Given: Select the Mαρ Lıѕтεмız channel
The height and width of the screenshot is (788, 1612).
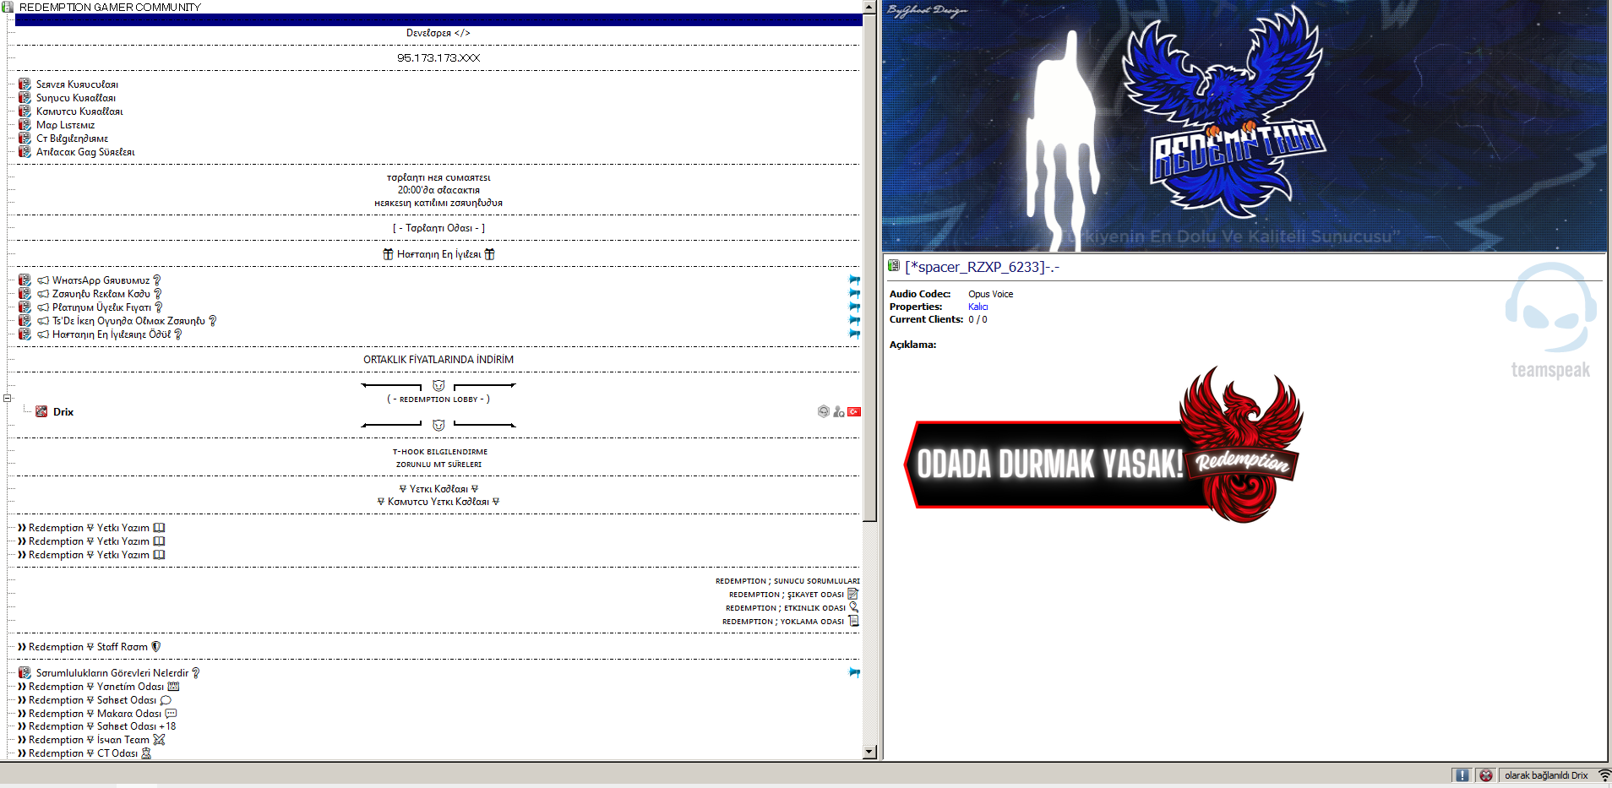Looking at the screenshot, I should click(x=65, y=125).
